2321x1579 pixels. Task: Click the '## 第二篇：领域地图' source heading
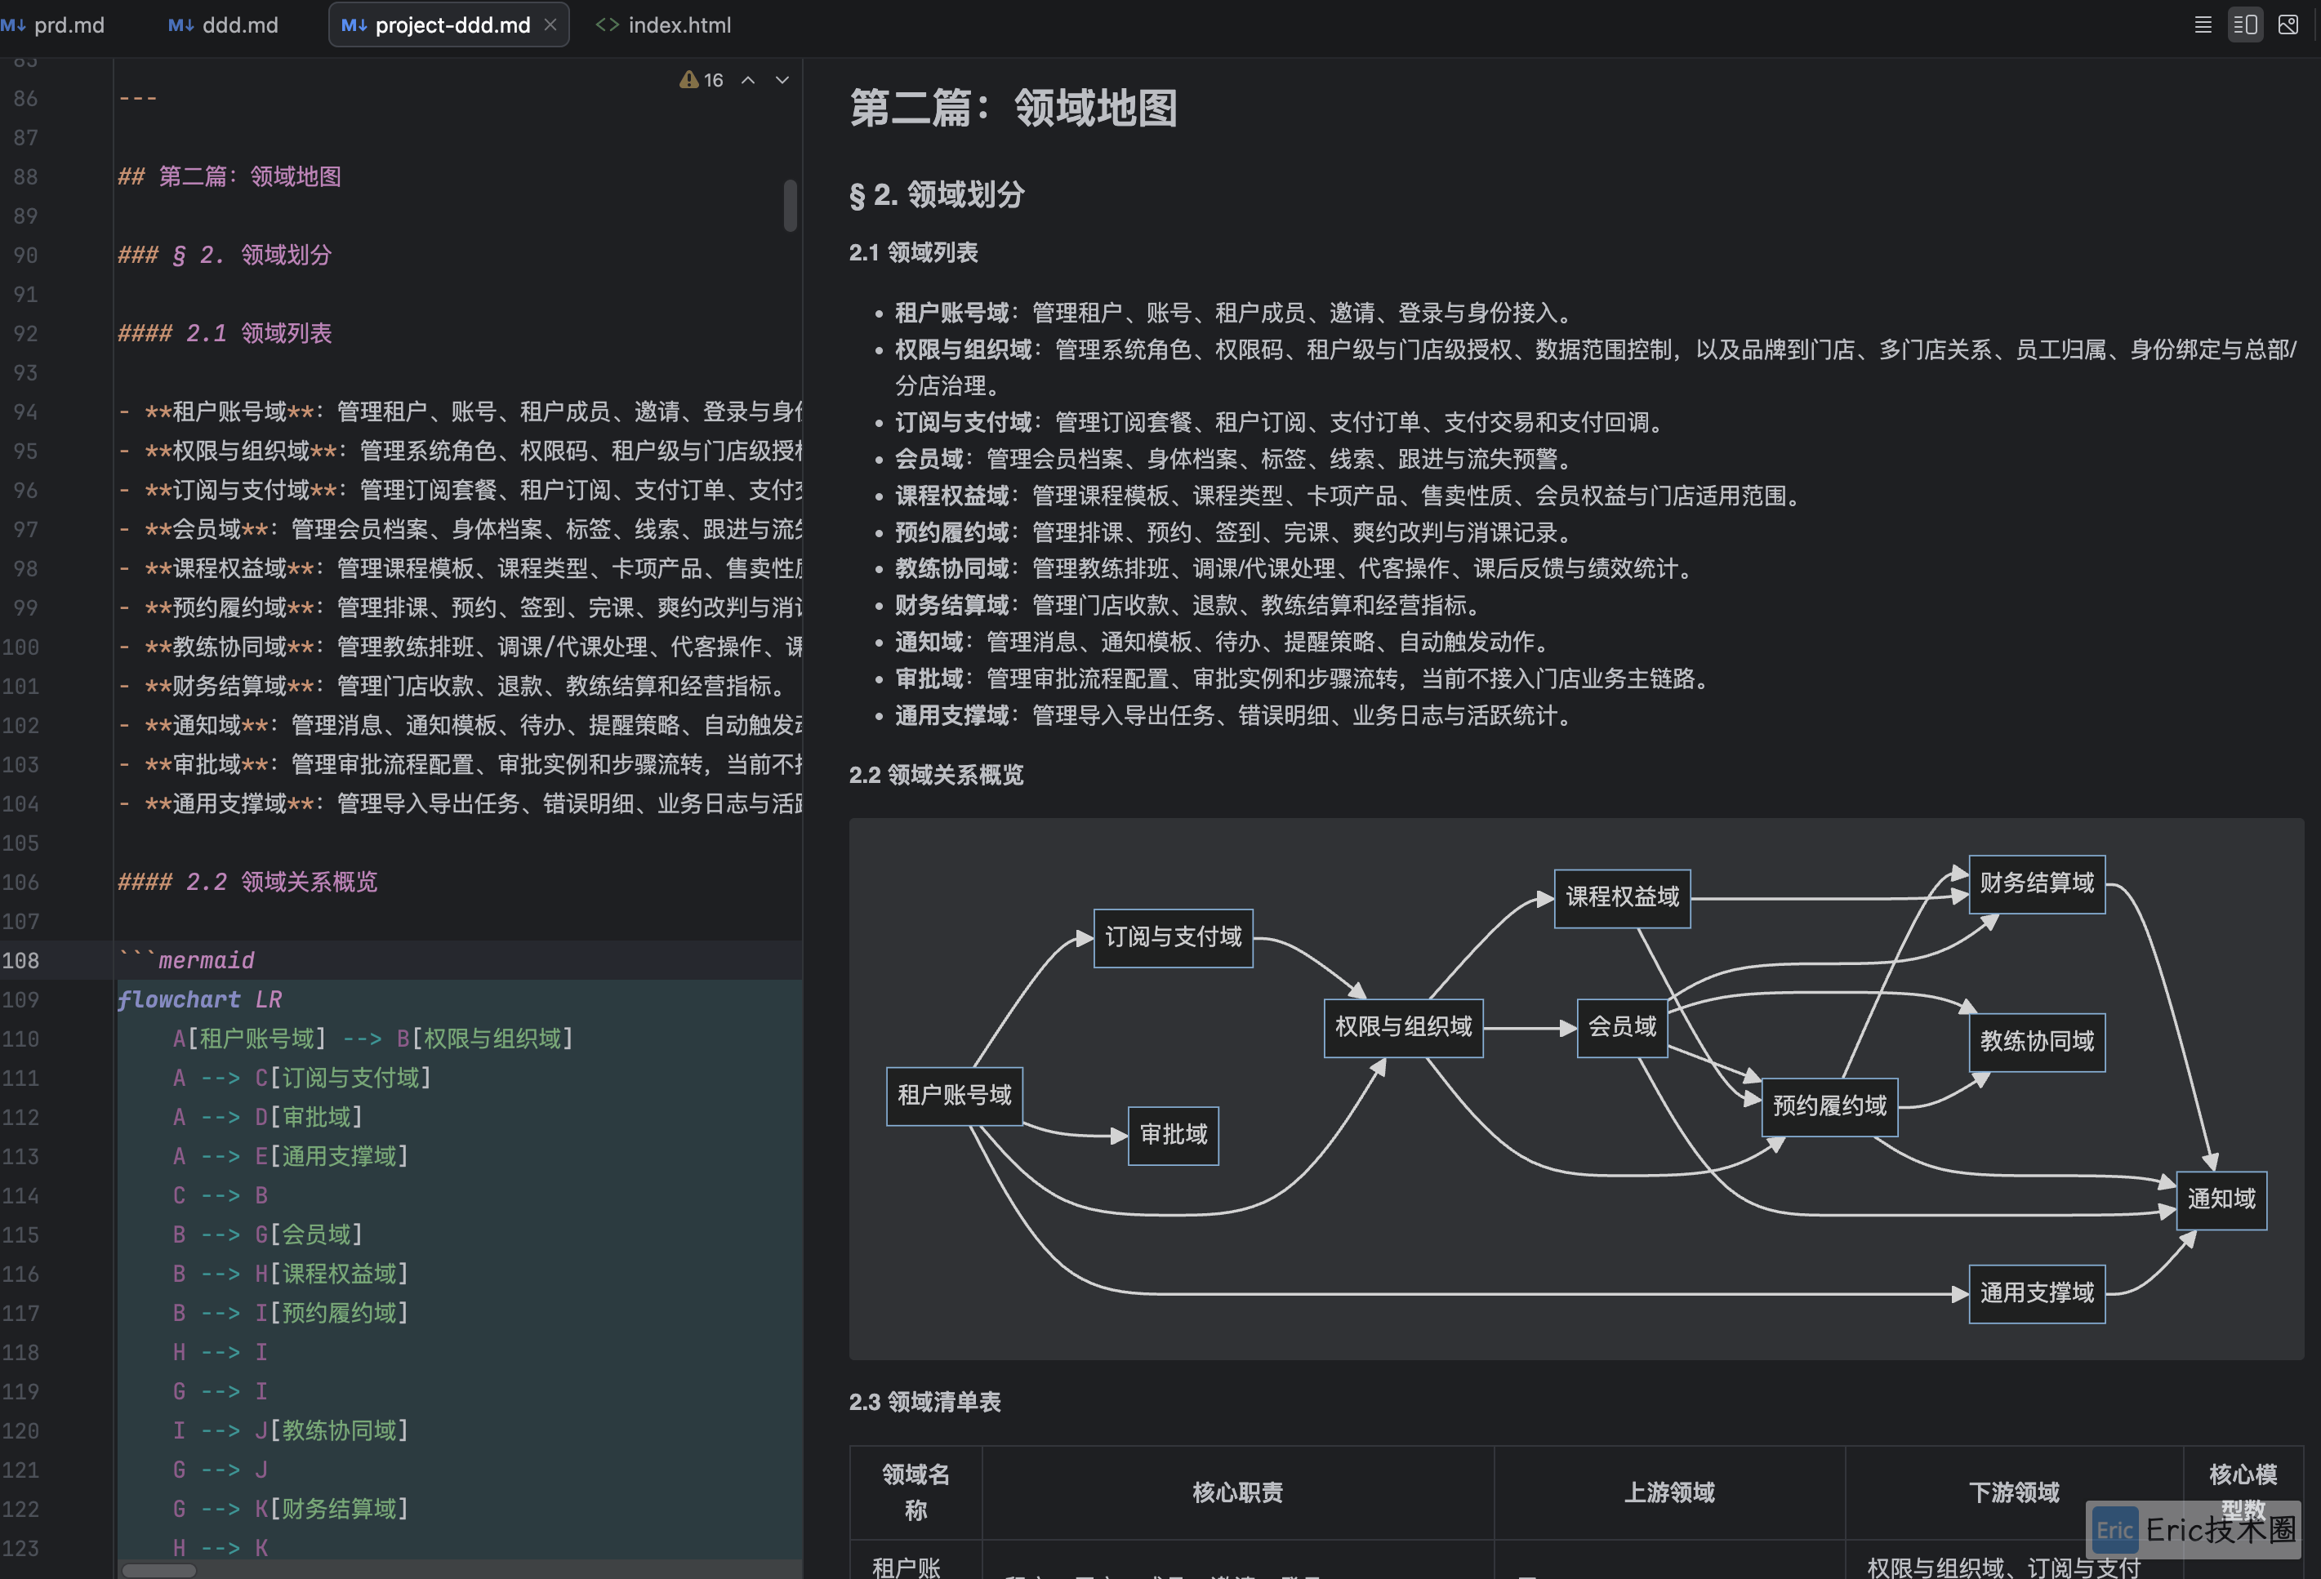(229, 177)
